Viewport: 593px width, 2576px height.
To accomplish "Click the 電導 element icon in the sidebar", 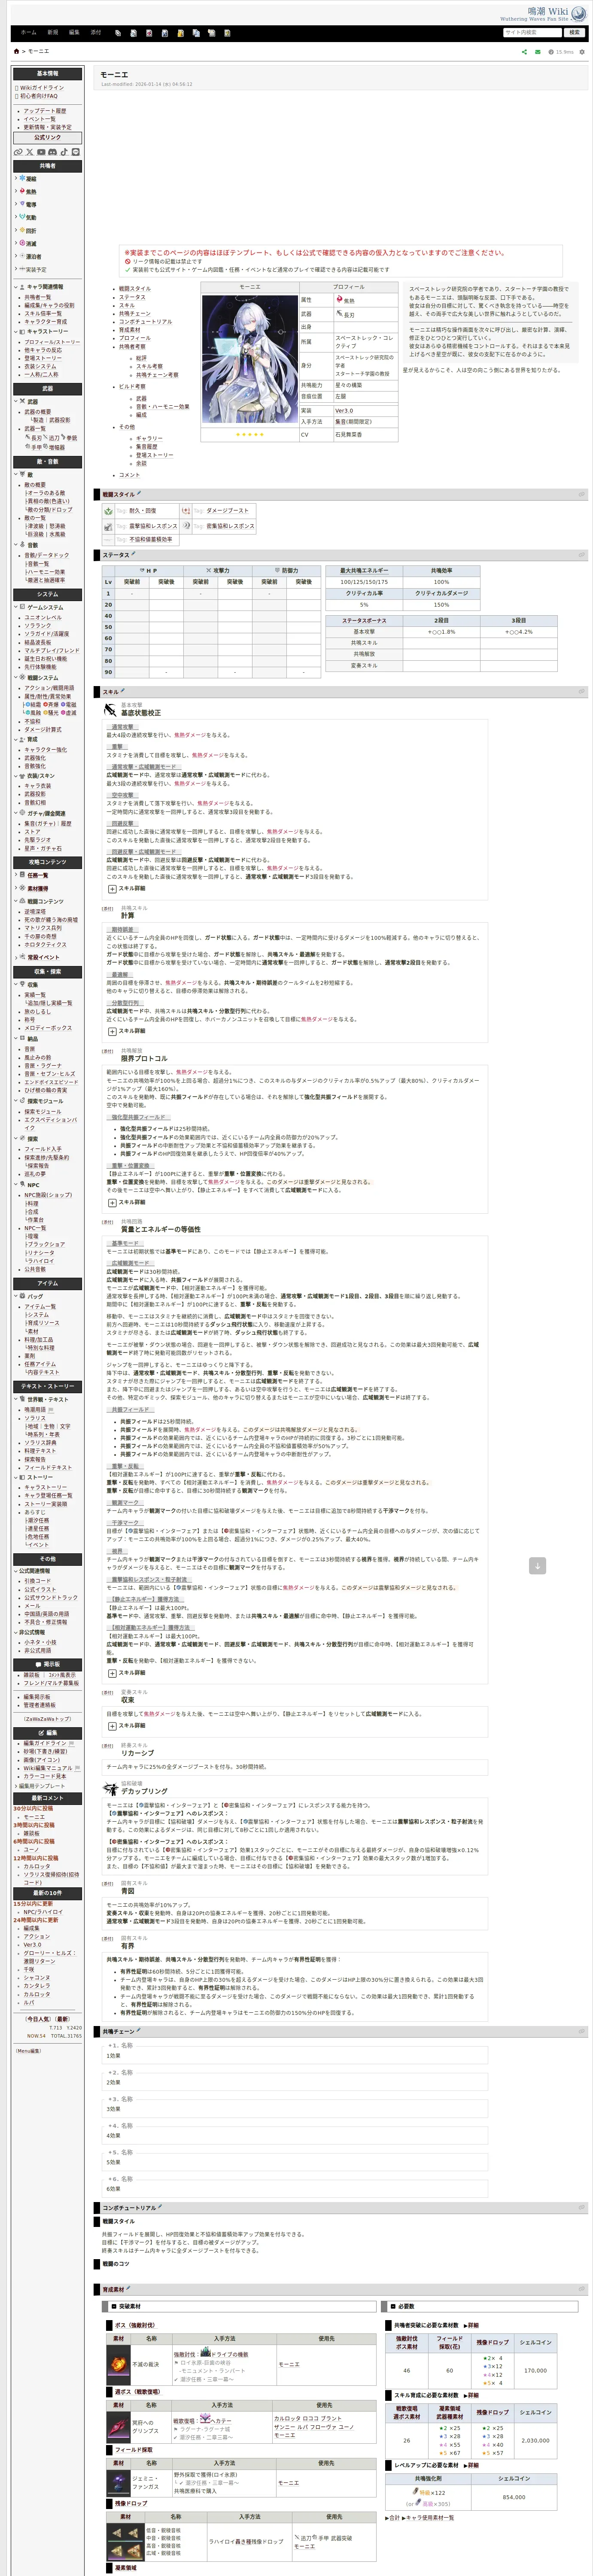I will (x=22, y=204).
